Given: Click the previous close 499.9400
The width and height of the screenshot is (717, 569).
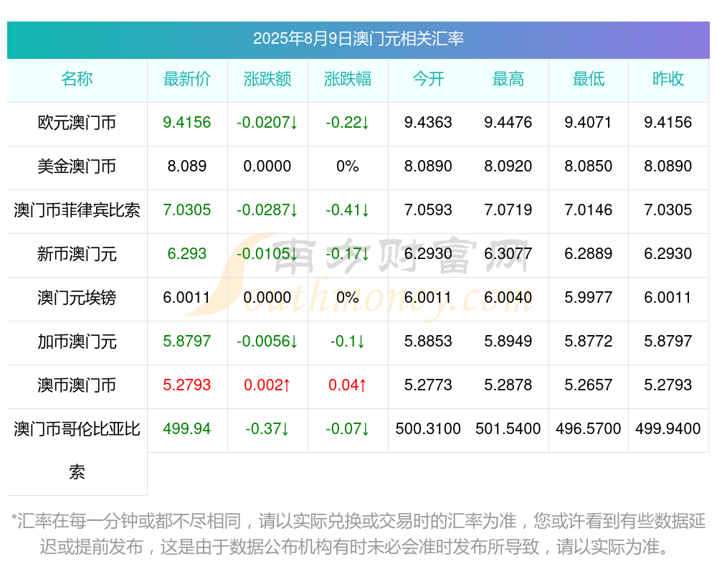Looking at the screenshot, I should 668,428.
